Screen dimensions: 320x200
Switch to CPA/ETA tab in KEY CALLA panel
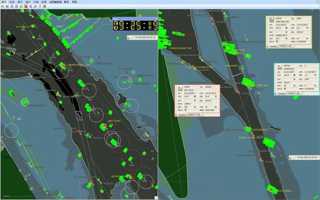(x=191, y=115)
